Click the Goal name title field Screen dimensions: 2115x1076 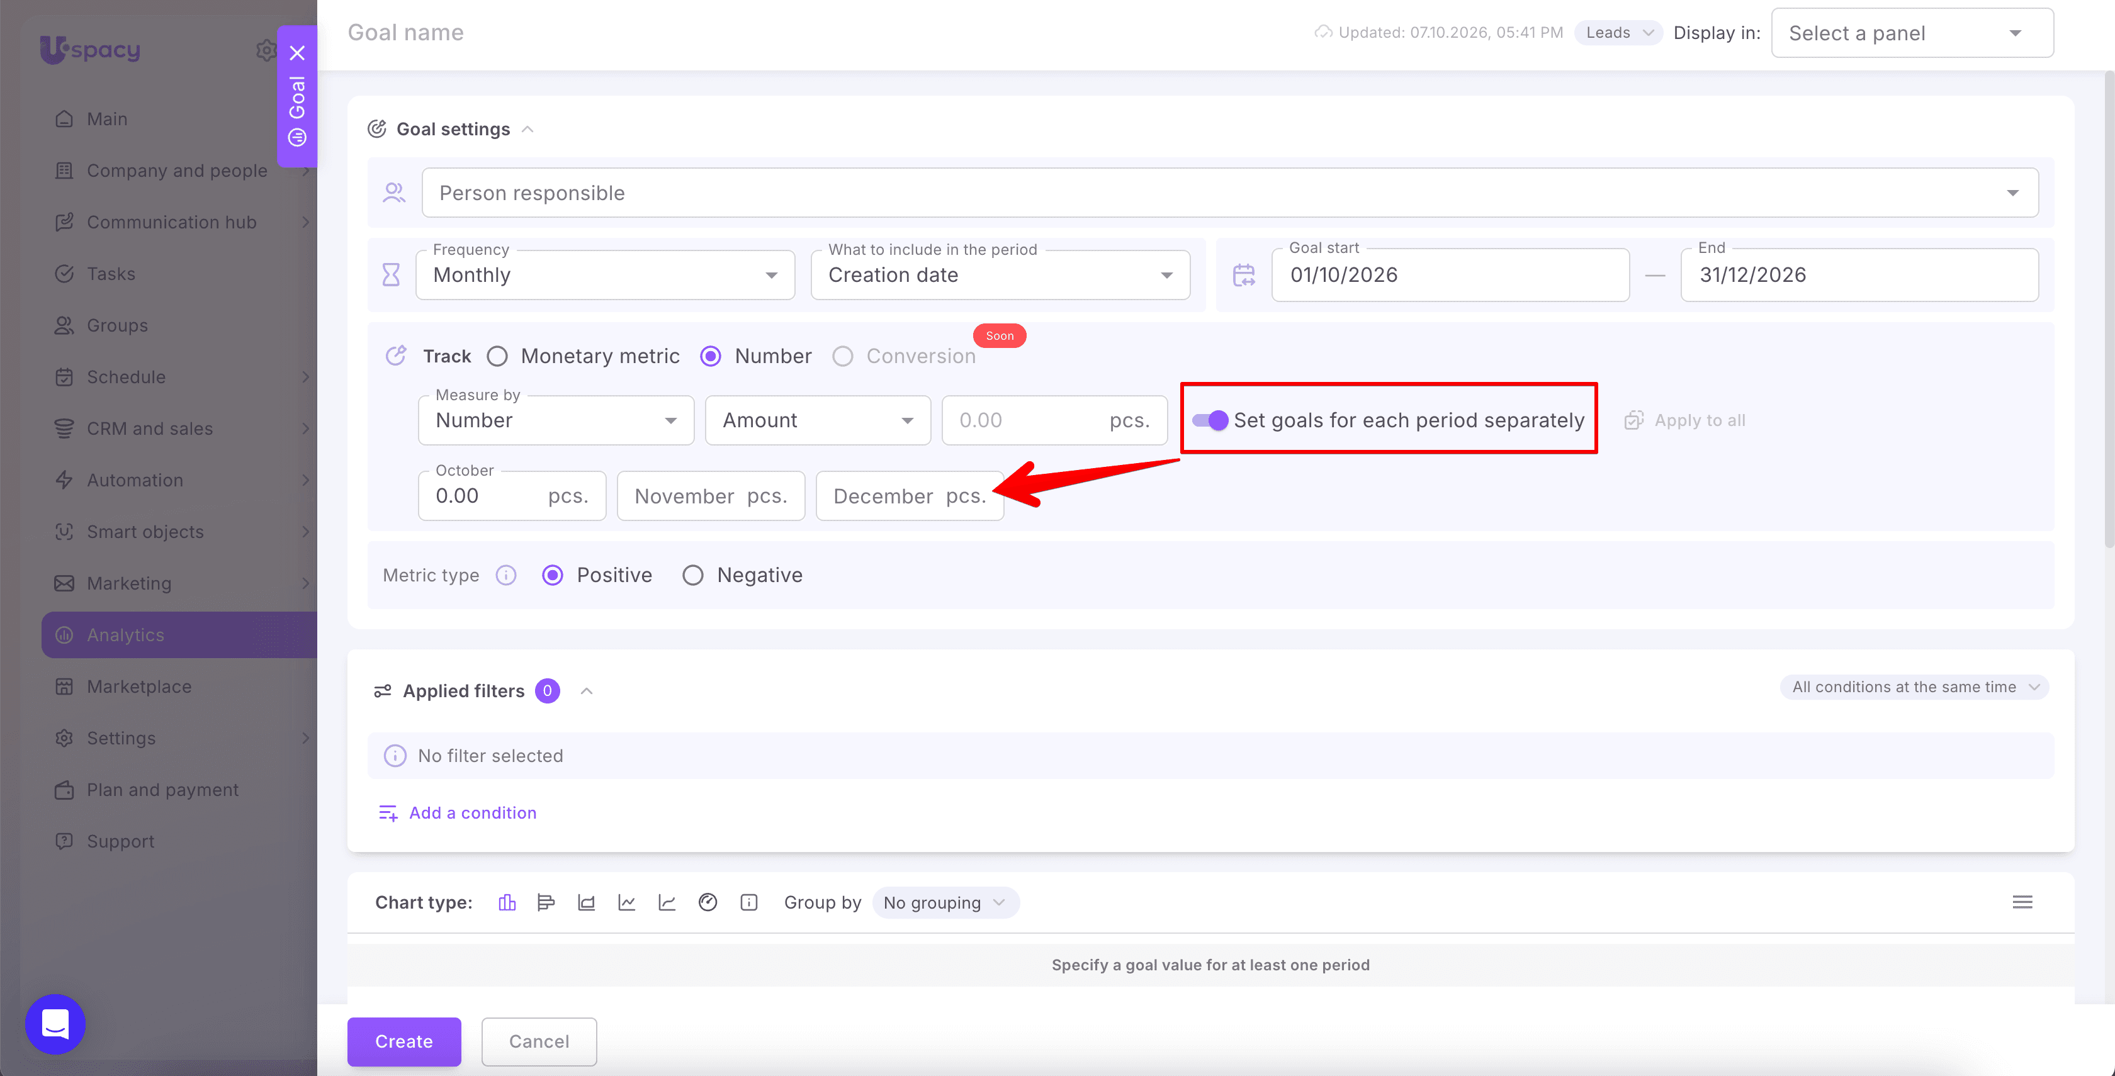(x=405, y=33)
